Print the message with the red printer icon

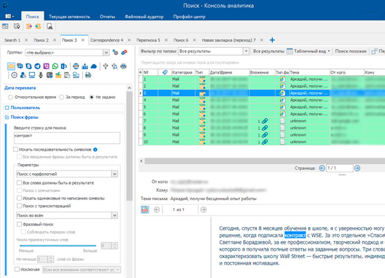144,209
